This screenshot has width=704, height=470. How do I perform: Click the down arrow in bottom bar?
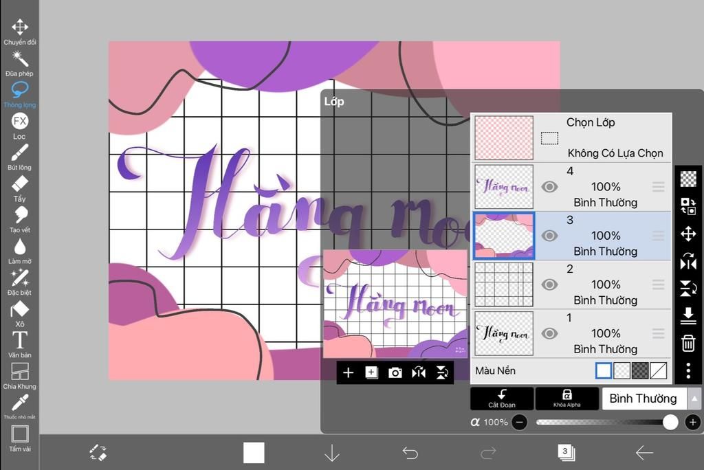[332, 453]
